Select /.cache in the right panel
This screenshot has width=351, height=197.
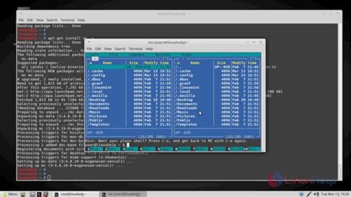(217, 71)
